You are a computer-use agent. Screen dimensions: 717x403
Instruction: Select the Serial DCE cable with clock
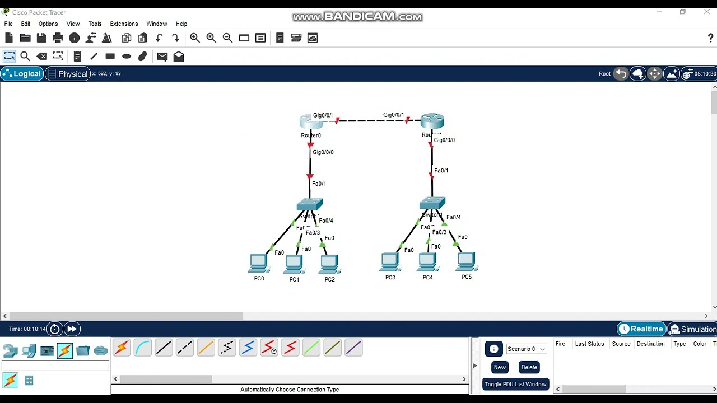[x=269, y=348]
